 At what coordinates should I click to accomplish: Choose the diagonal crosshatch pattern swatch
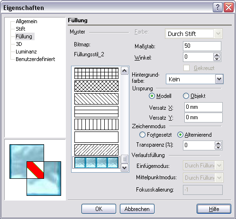(x=96, y=86)
